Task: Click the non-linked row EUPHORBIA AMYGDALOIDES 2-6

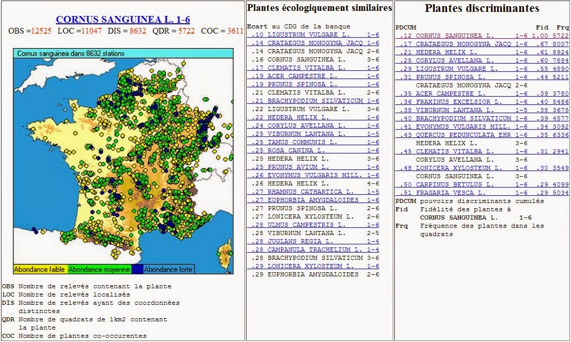Action: pos(315,274)
